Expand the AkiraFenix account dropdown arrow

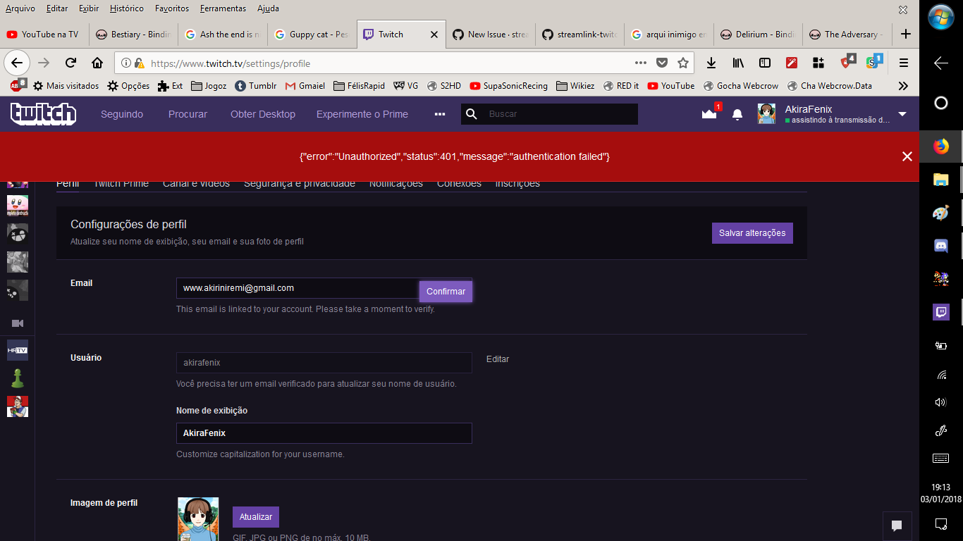tap(902, 113)
